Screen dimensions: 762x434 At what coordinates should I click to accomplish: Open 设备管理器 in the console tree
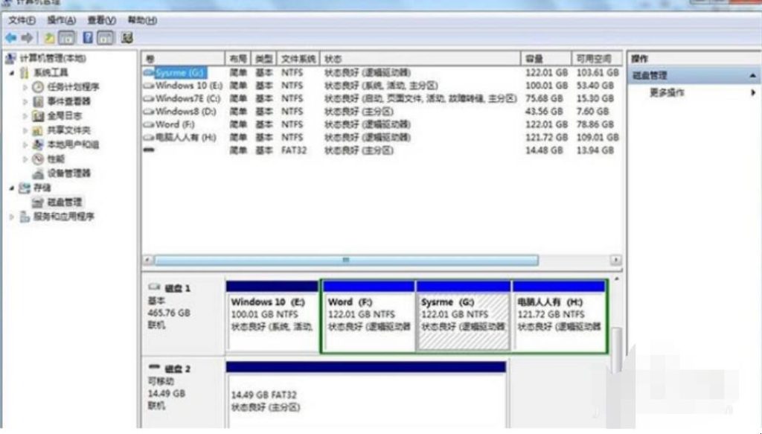pos(68,173)
